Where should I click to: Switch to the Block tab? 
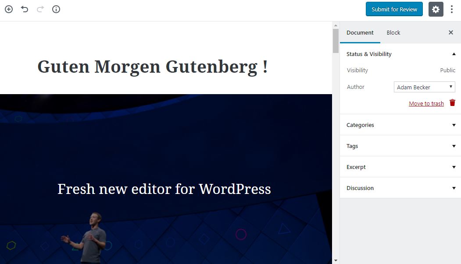click(x=393, y=32)
